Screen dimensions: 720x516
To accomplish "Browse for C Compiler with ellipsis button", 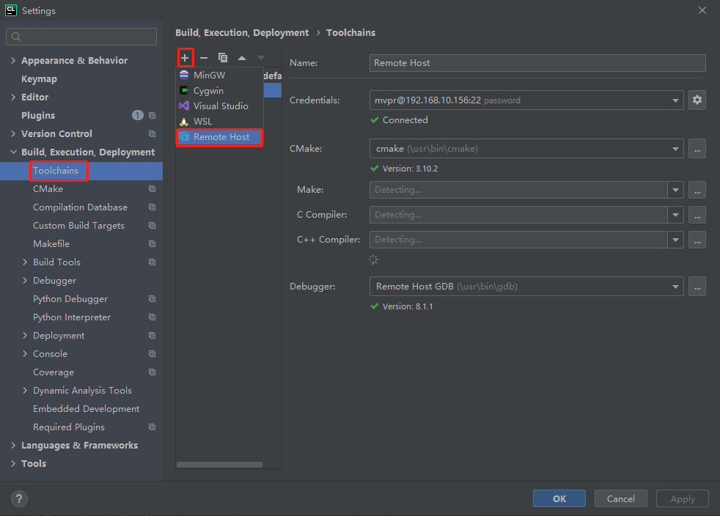I will 697,215.
